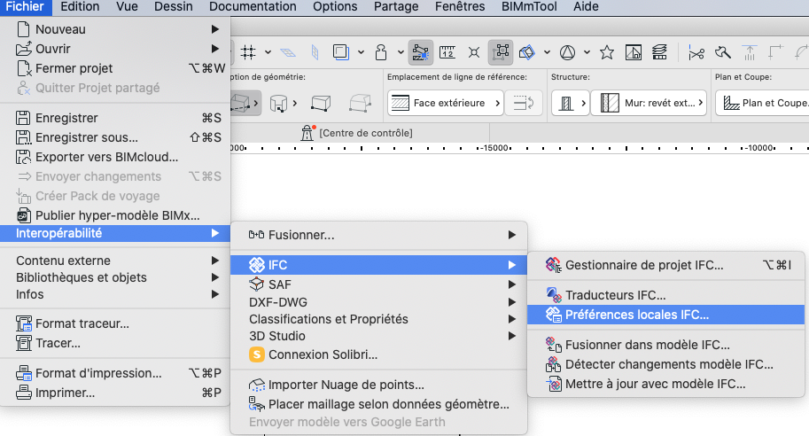The height and width of the screenshot is (436, 809).
Task: Toggle the grid snap icon
Action: [x=248, y=52]
